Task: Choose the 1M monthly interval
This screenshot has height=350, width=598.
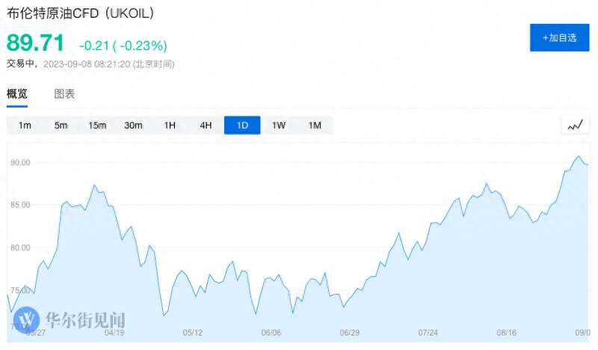Action: click(315, 125)
